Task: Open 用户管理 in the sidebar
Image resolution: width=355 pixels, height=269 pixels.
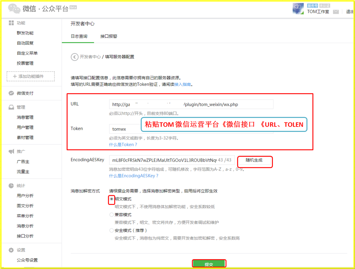Action: coord(25,128)
